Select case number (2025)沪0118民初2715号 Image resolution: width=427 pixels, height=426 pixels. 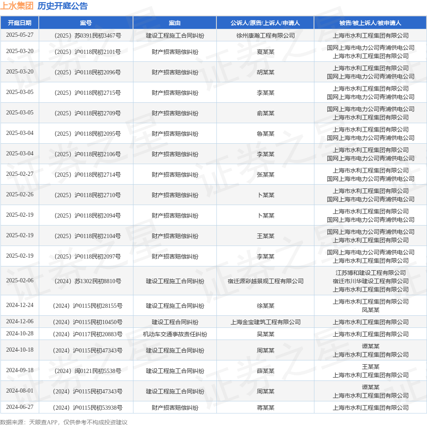point(88,93)
